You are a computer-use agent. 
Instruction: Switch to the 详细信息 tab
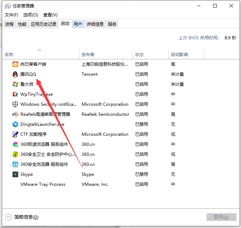pos(95,24)
